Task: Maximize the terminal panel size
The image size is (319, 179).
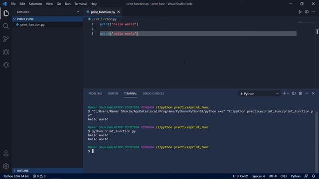Action: click(x=307, y=93)
